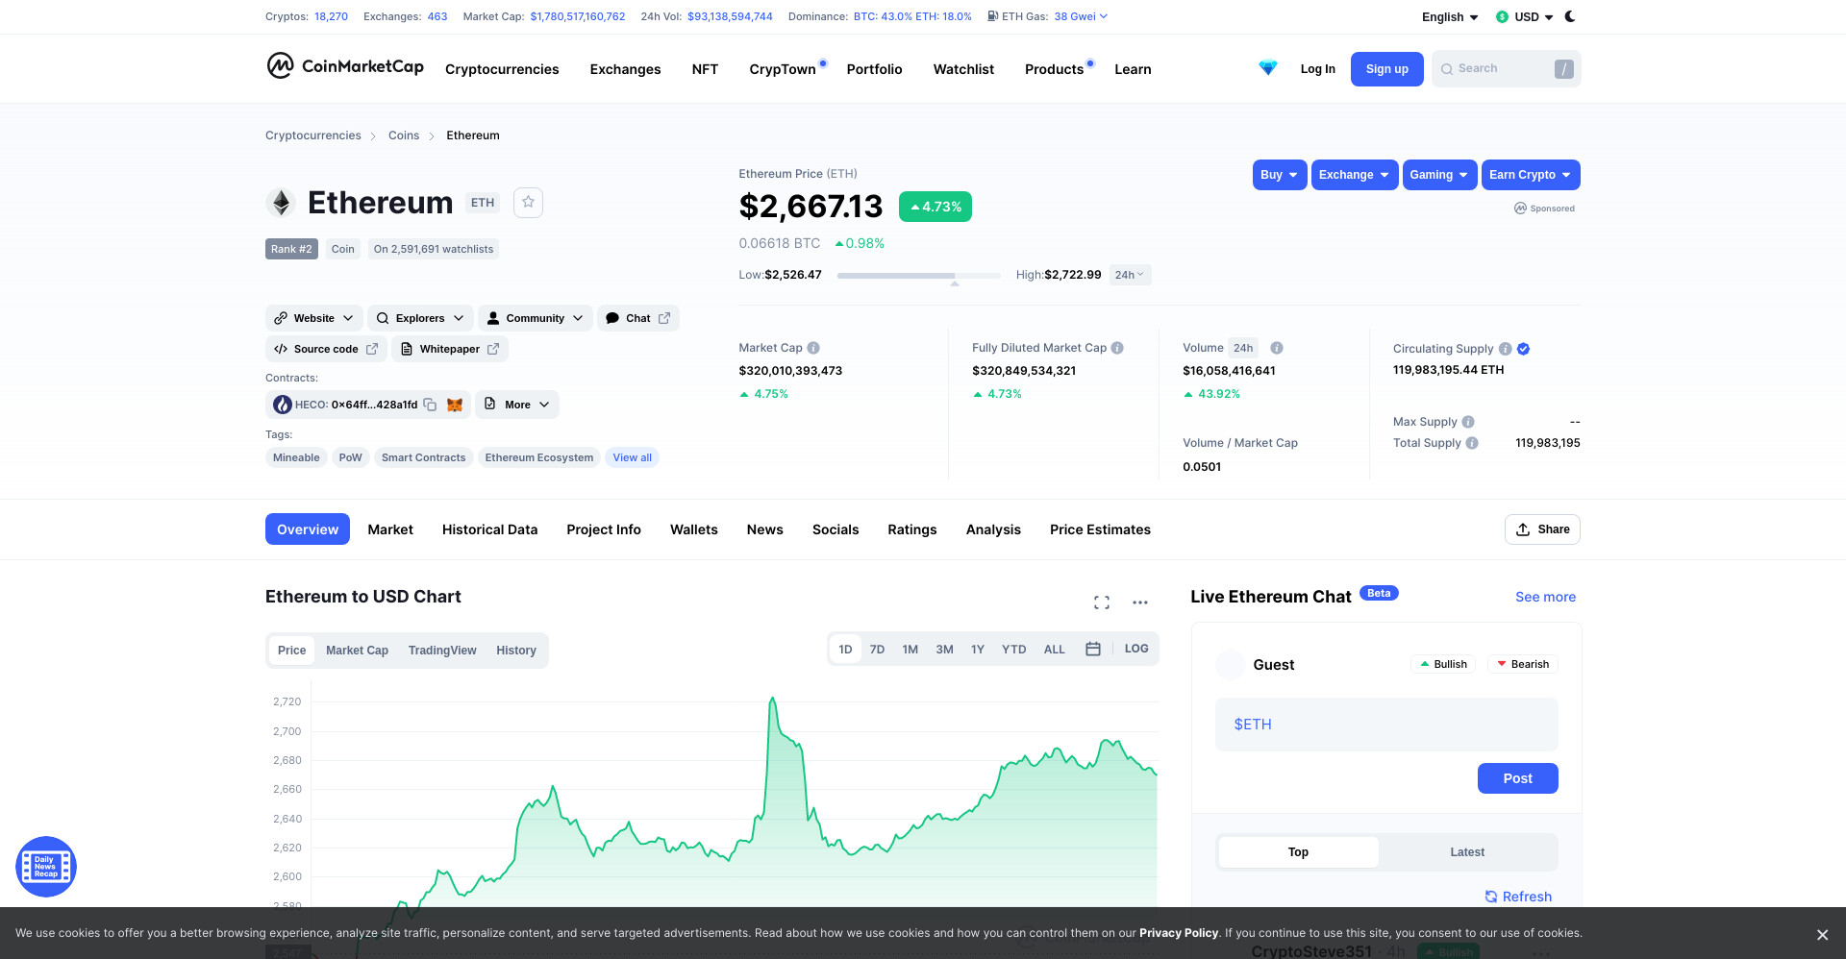Open Circulating Supply info icon
This screenshot has height=959, width=1846.
pyautogui.click(x=1506, y=349)
